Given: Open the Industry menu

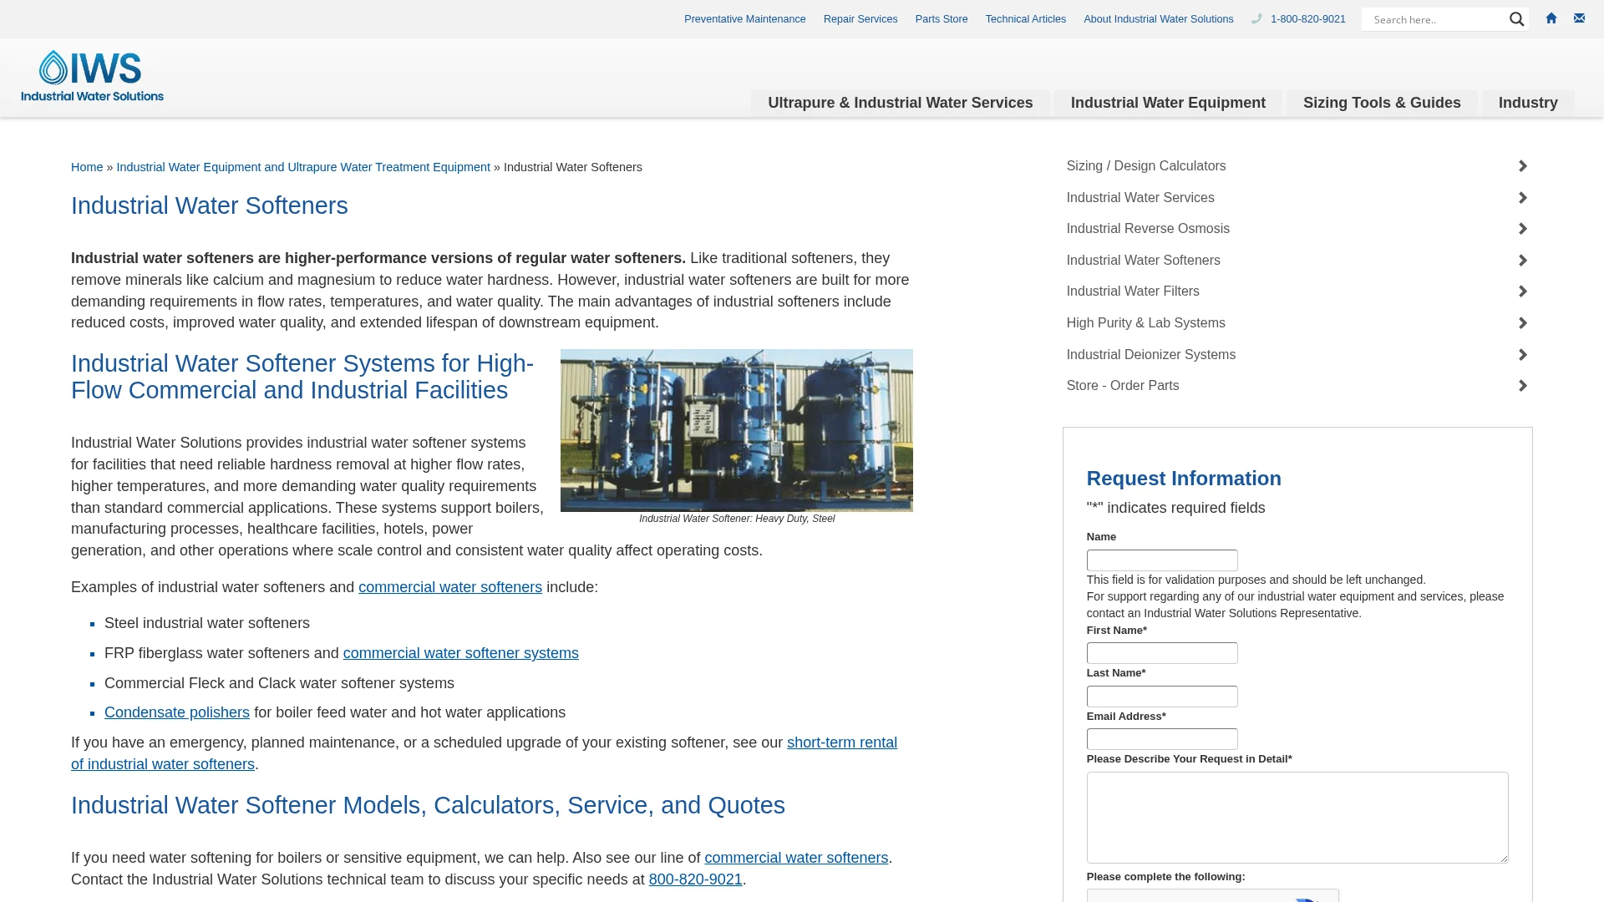Looking at the screenshot, I should pyautogui.click(x=1528, y=103).
